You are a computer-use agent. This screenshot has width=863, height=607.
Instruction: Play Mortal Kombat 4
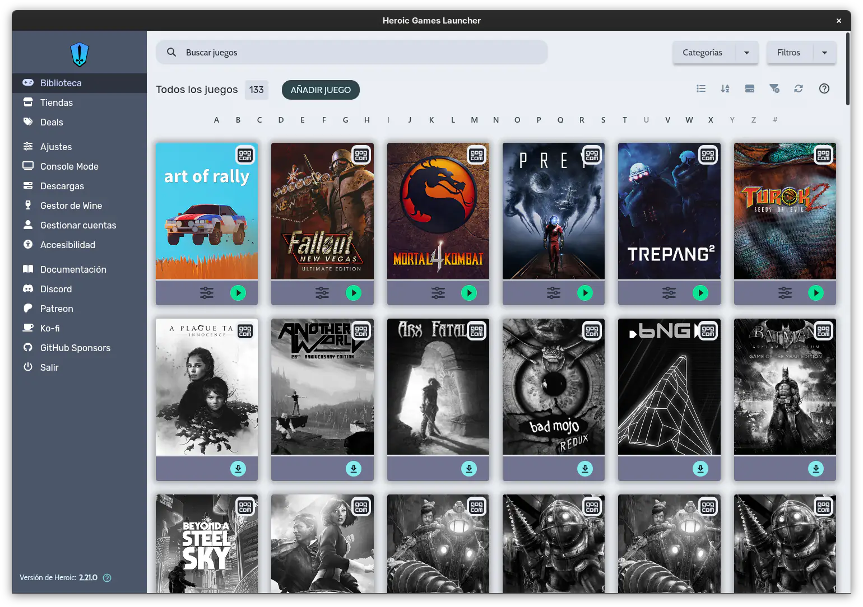tap(469, 292)
